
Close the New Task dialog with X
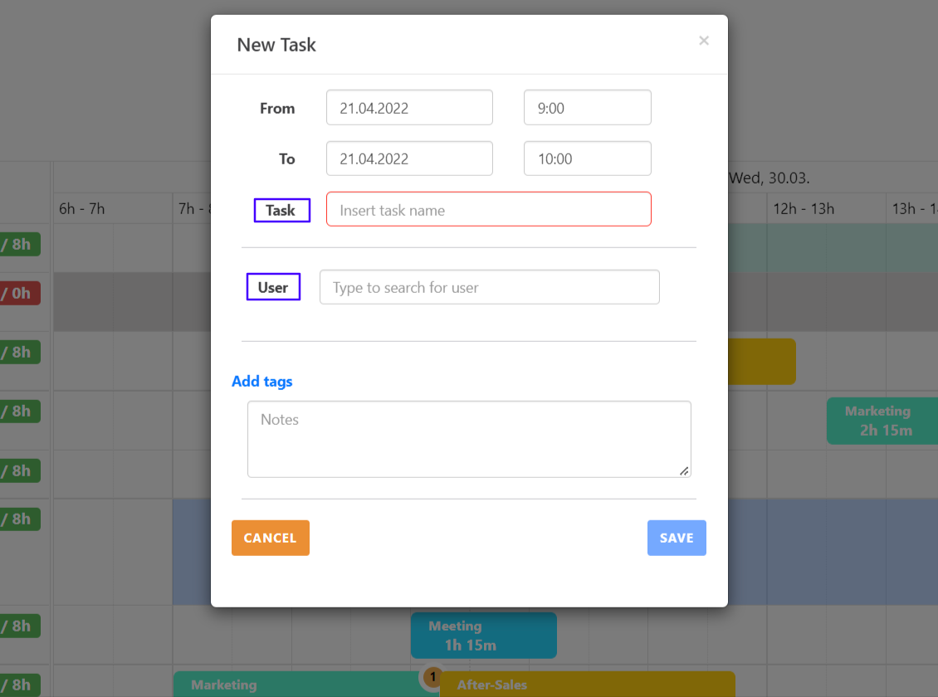(x=704, y=41)
